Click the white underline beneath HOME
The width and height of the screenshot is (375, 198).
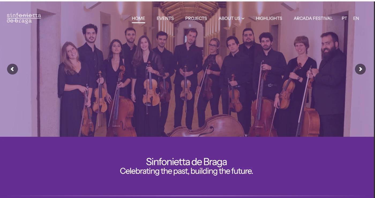click(x=138, y=23)
